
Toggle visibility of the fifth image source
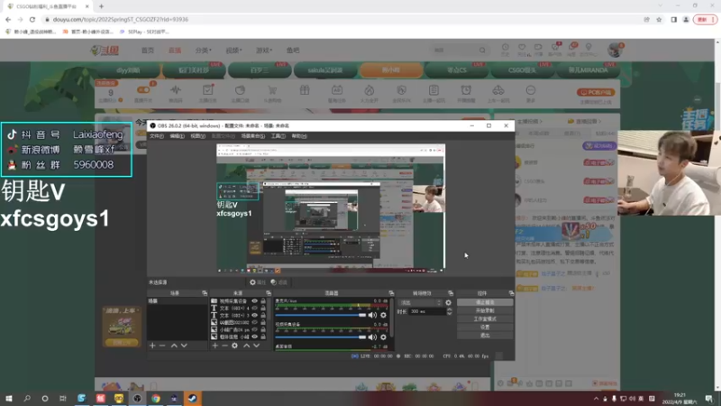coord(254,330)
